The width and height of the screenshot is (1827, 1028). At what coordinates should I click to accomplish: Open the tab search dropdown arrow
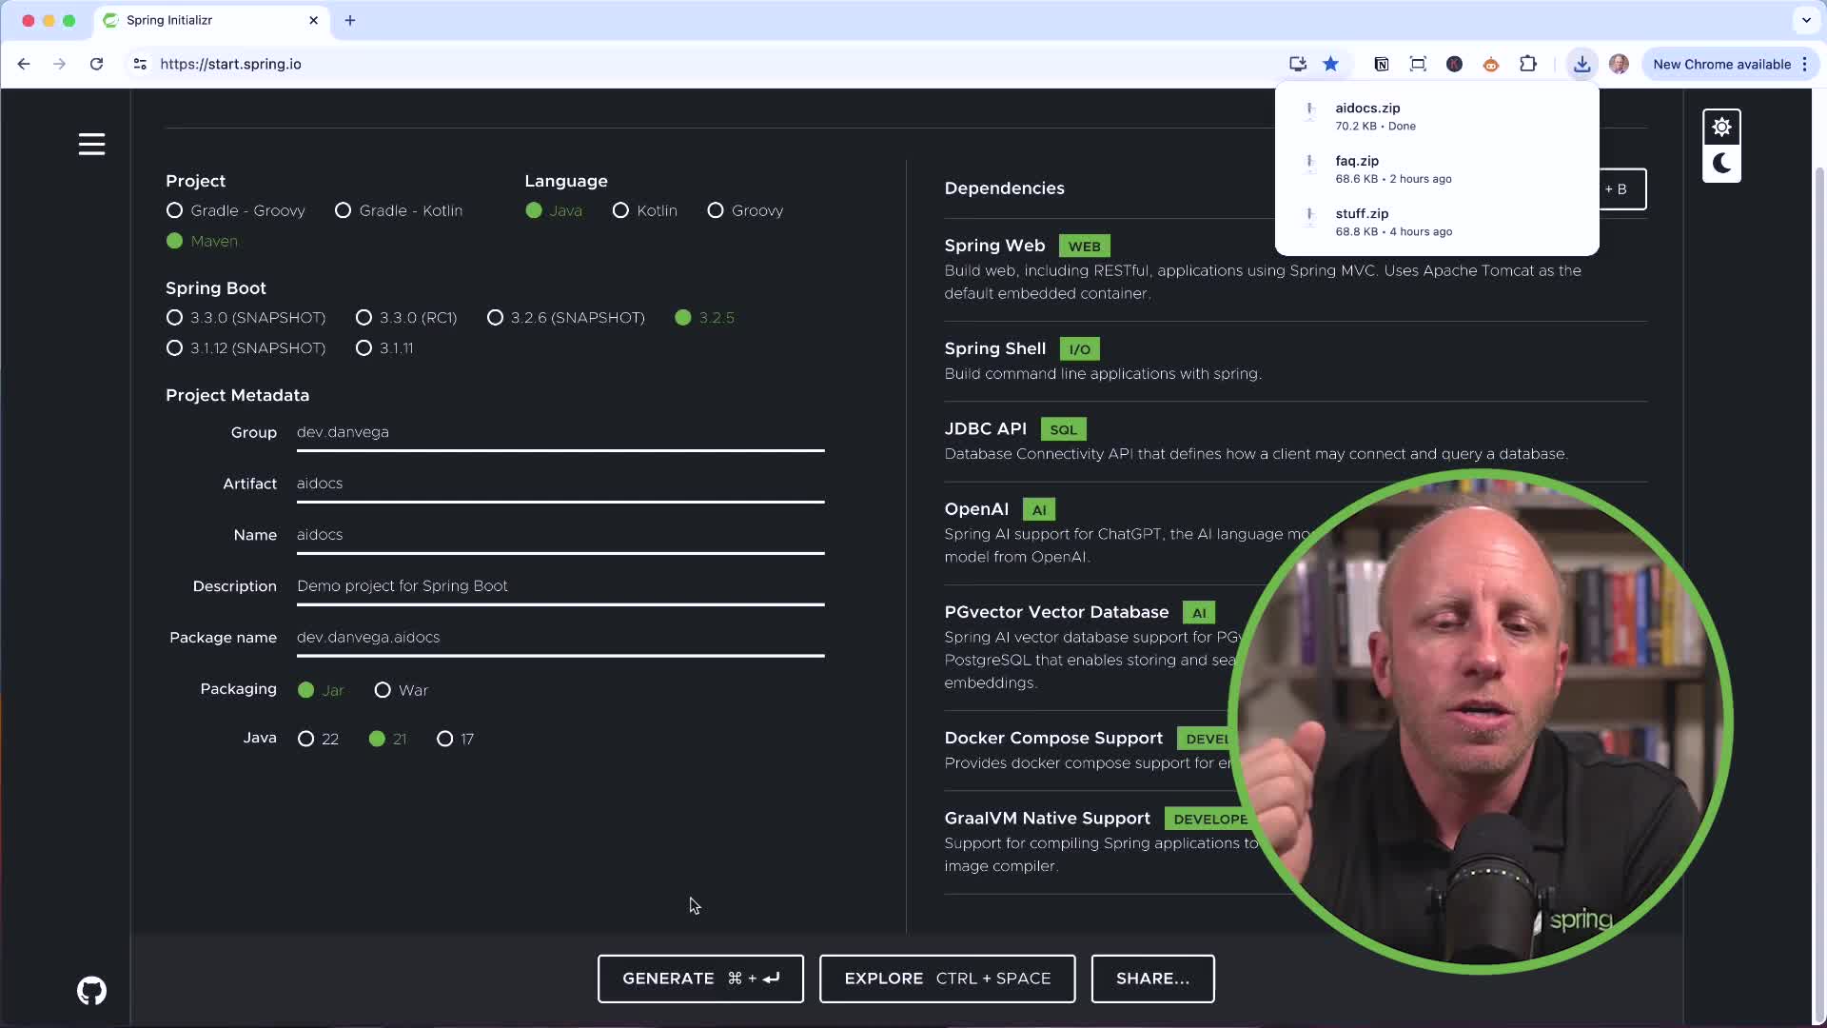click(1806, 20)
